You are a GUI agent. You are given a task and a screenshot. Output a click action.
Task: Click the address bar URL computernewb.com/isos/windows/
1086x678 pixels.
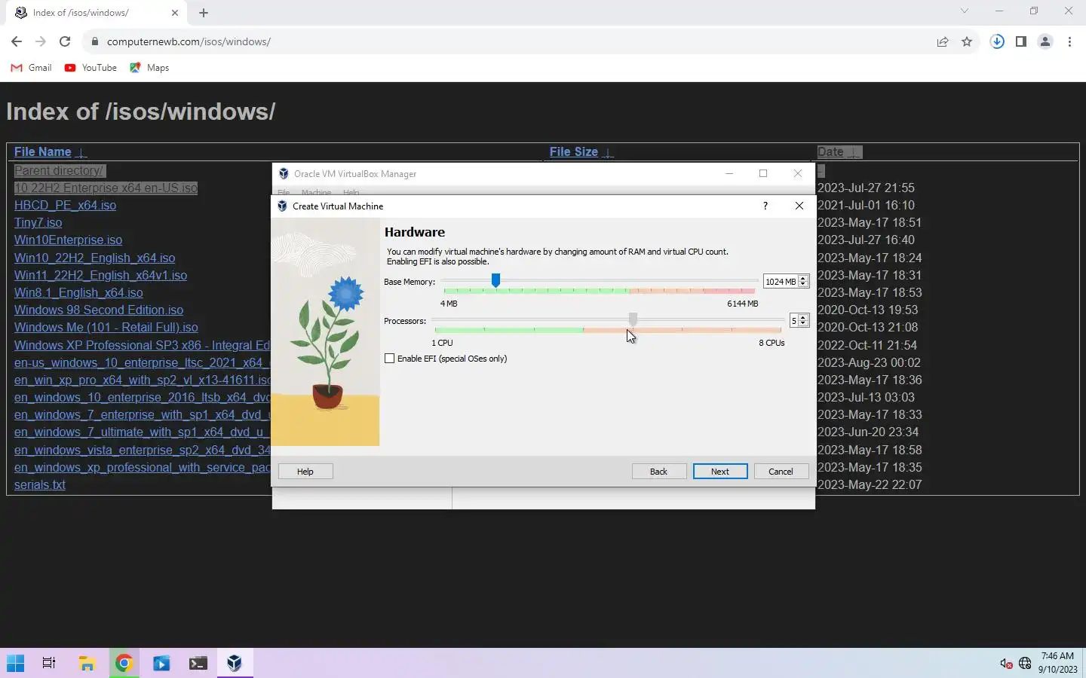[189, 41]
